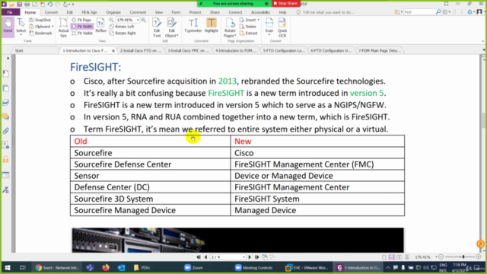This screenshot has width=487, height=274.
Task: Add a Bookmark from the ribbon
Action: (40, 33)
